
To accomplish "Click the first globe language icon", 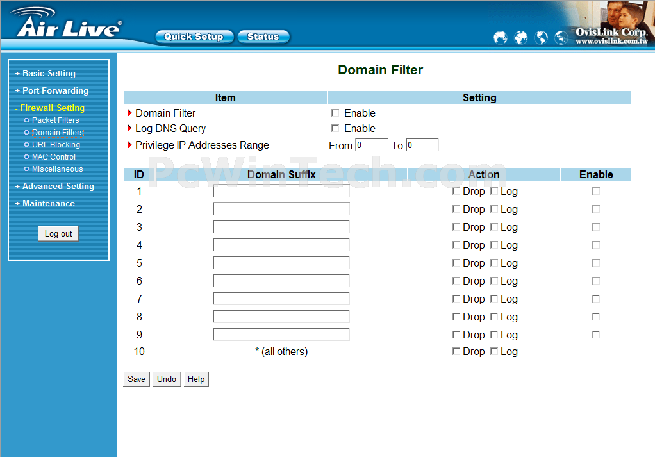I will coord(500,38).
